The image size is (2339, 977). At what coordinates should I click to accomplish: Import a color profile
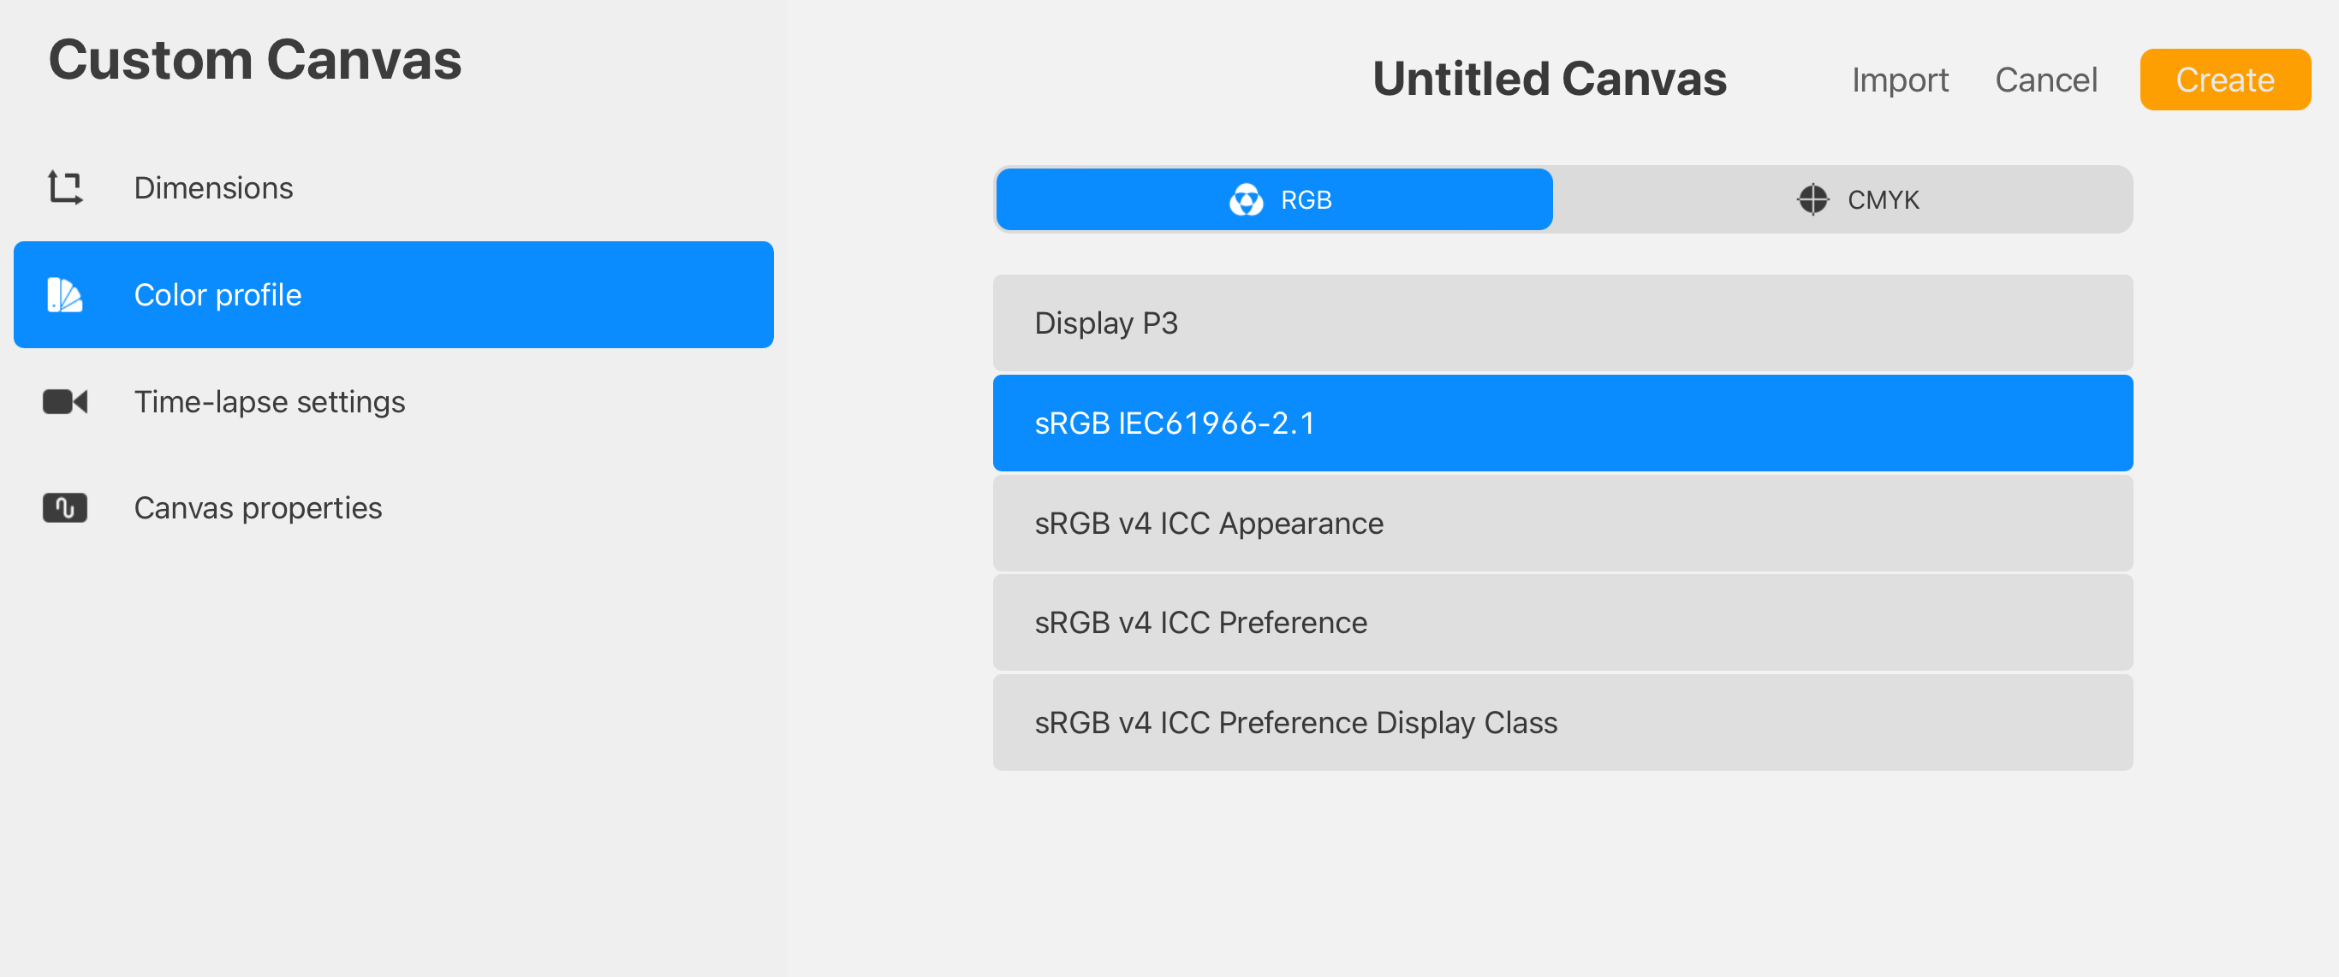point(1900,80)
